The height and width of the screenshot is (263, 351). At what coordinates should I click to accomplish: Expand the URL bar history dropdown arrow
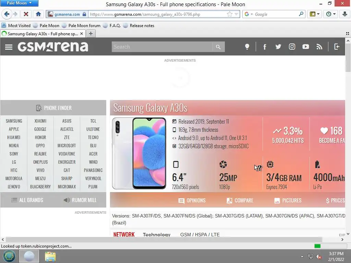click(x=236, y=14)
